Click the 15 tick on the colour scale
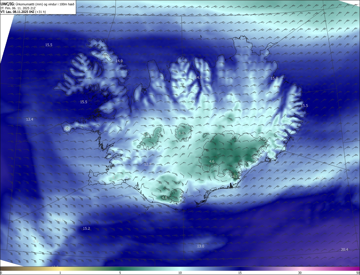The height and width of the screenshot is (275, 360). (x=240, y=273)
